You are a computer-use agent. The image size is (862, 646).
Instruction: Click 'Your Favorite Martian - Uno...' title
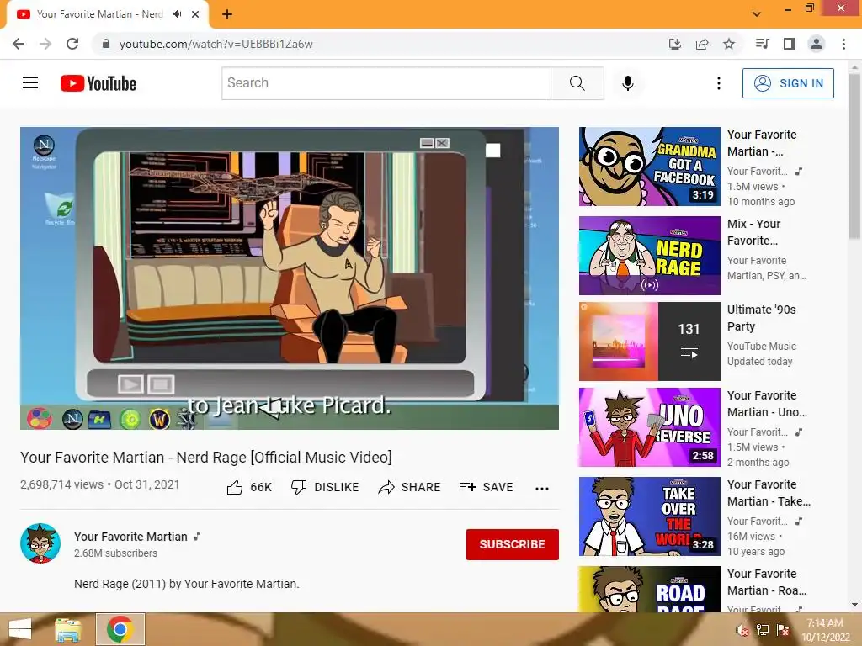(767, 404)
